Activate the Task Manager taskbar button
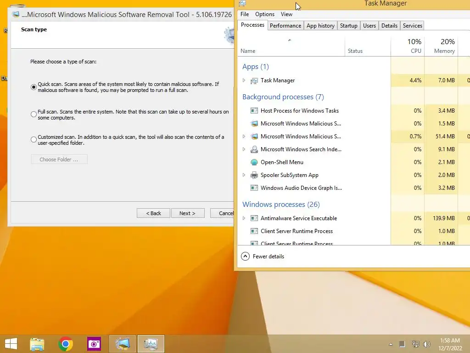The height and width of the screenshot is (353, 470). [x=151, y=344]
